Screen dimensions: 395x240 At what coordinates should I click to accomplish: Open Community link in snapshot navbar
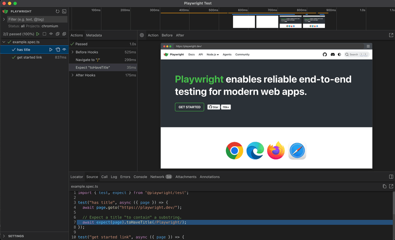(x=242, y=54)
